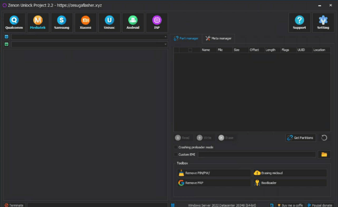Select the Qualcomm module
The height and width of the screenshot is (207, 338).
click(14, 22)
